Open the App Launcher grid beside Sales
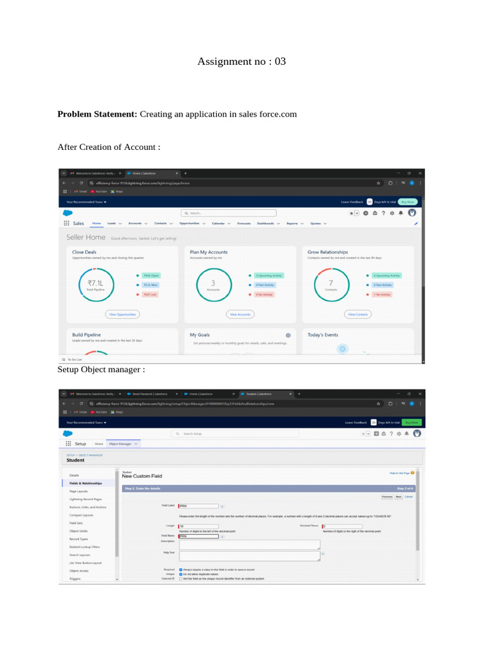Viewport: 484px width, 645px height. pos(67,223)
